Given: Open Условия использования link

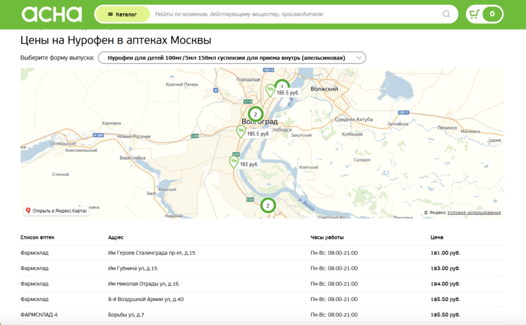Looking at the screenshot, I should click(474, 212).
